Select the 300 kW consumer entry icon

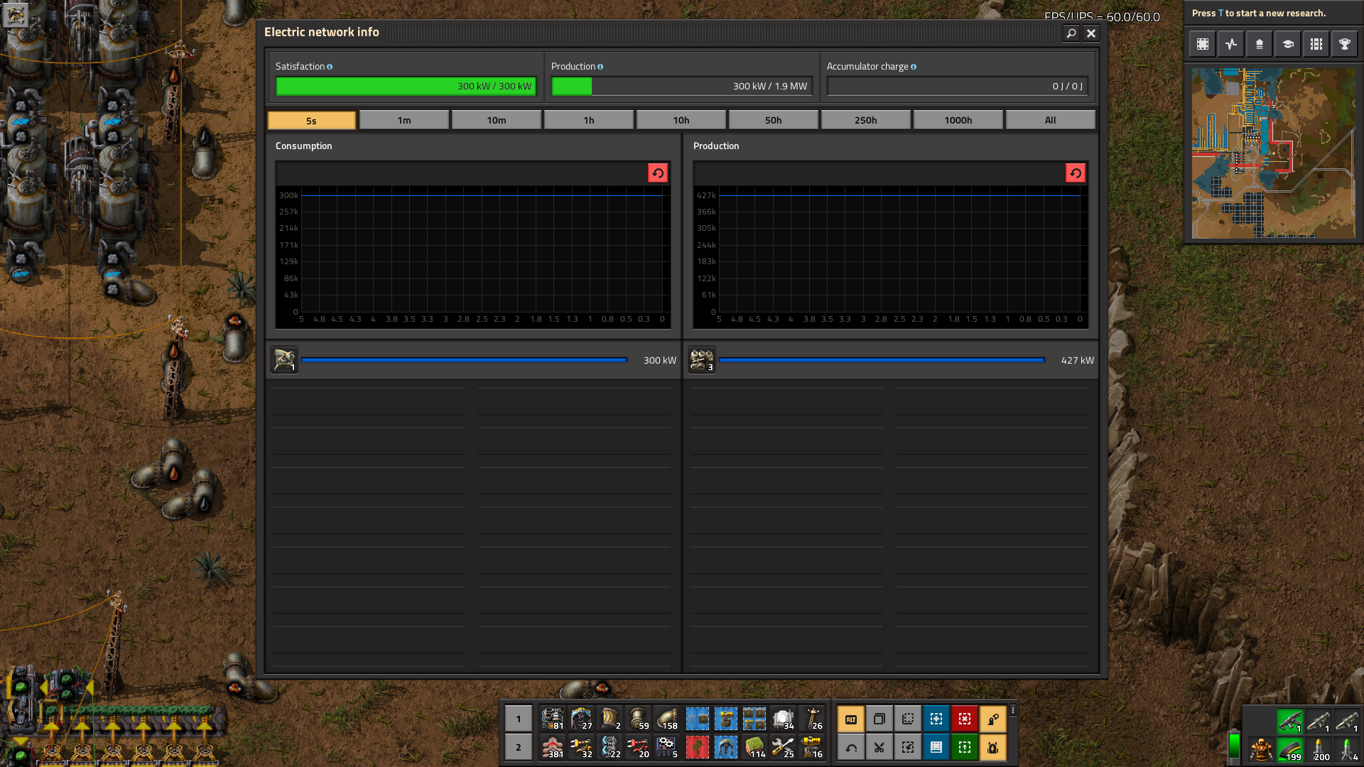pyautogui.click(x=284, y=360)
